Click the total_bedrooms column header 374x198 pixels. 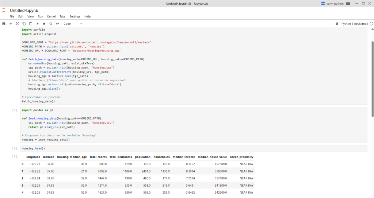pyautogui.click(x=121, y=157)
